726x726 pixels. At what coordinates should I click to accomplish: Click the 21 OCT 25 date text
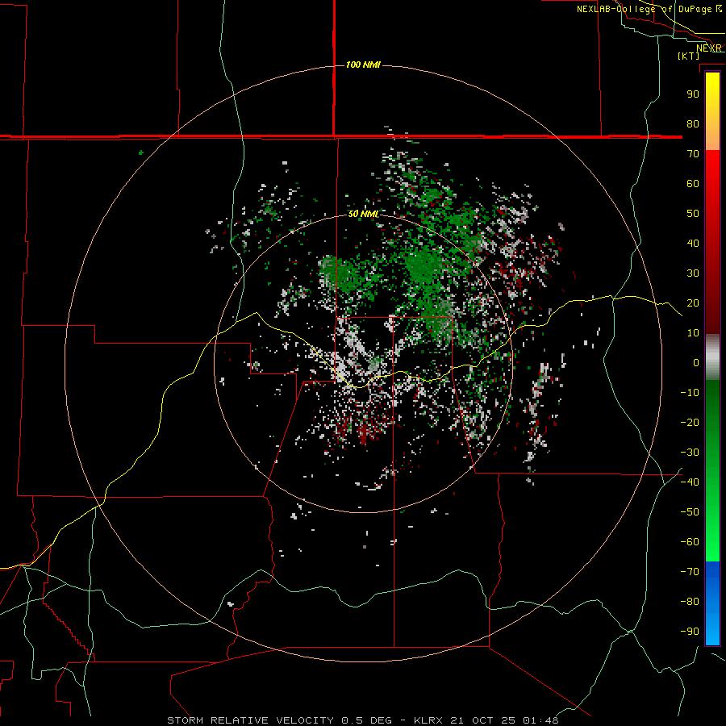[483, 720]
